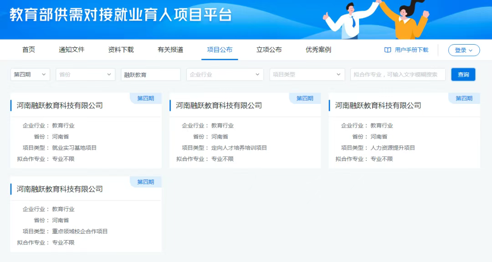Viewport: 492px width, 262px height.
Task: Open 用户手册下载 link
Action: [411, 50]
